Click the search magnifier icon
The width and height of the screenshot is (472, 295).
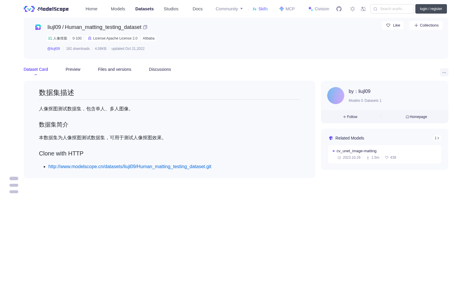375,9
